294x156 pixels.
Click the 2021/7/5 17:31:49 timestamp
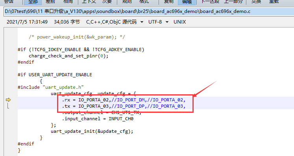[x=27, y=22]
